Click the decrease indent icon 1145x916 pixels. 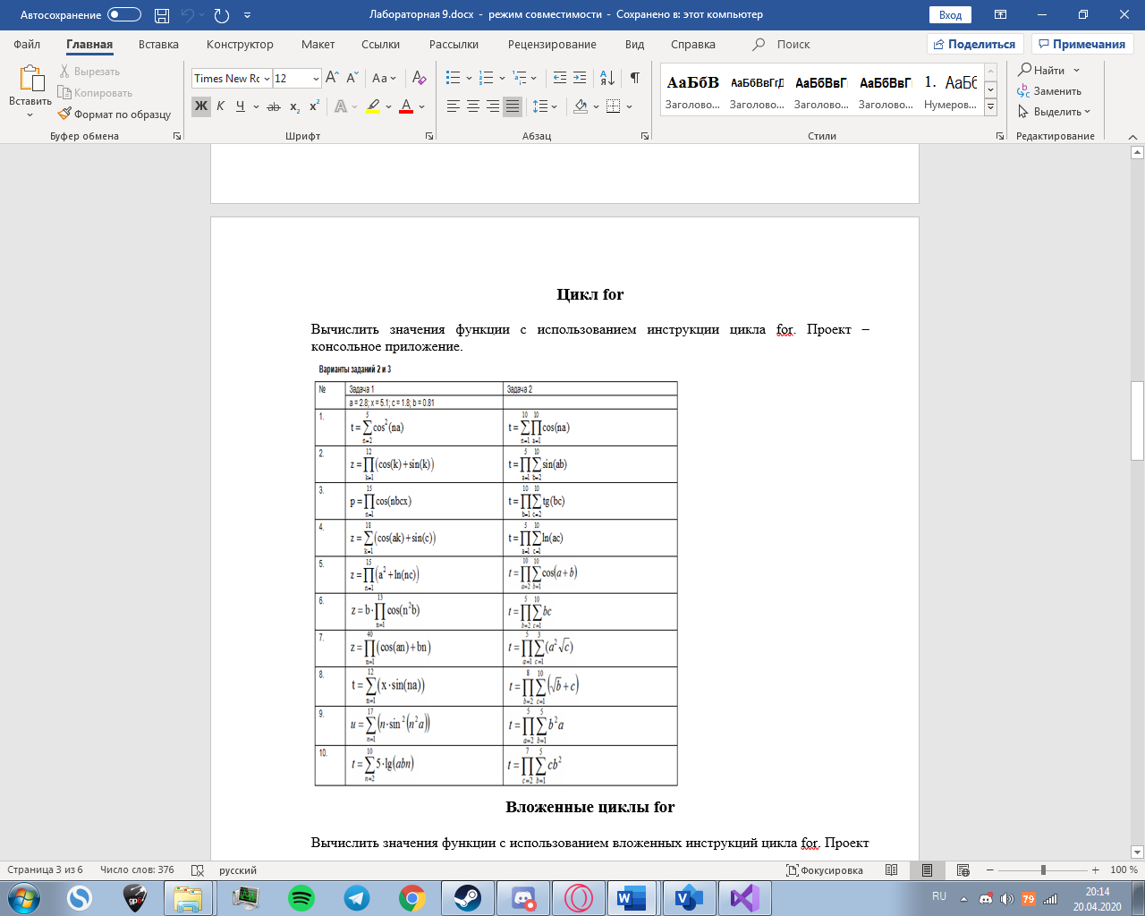point(560,79)
